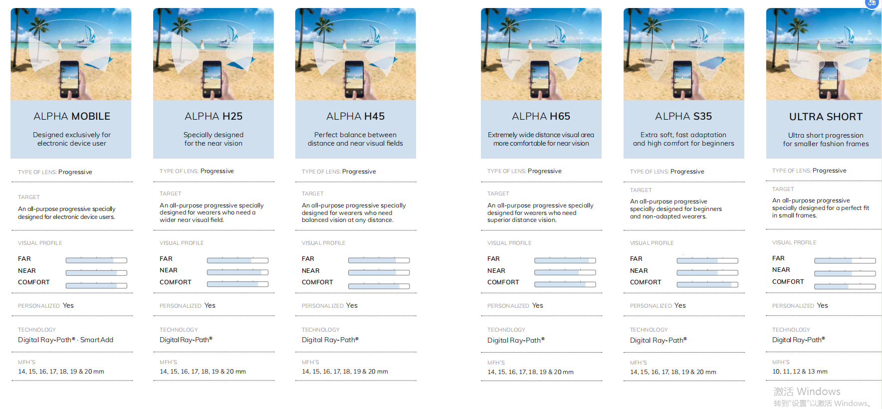The width and height of the screenshot is (882, 409).
Task: Click the COMFORT bar under Ultra Short
Action: pyautogui.click(x=845, y=286)
